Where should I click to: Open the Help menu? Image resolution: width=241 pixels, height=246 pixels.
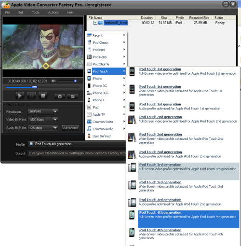pyautogui.click(x=70, y=13)
